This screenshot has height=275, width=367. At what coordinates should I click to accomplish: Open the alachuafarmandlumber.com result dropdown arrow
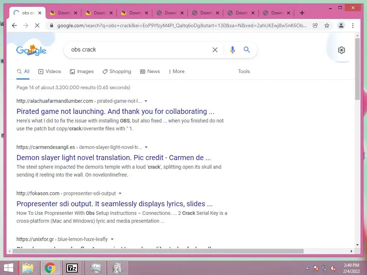click(146, 101)
